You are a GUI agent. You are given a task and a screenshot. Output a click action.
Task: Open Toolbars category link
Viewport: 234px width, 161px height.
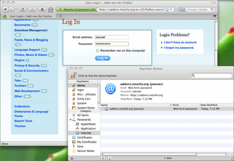click(20, 86)
